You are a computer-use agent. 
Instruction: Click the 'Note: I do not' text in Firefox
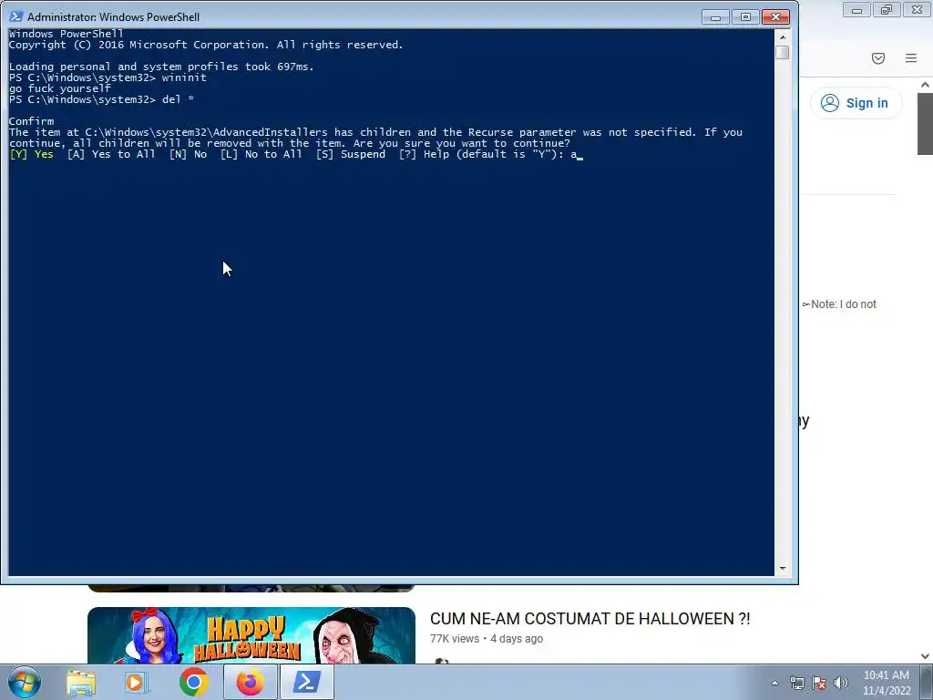pyautogui.click(x=839, y=304)
